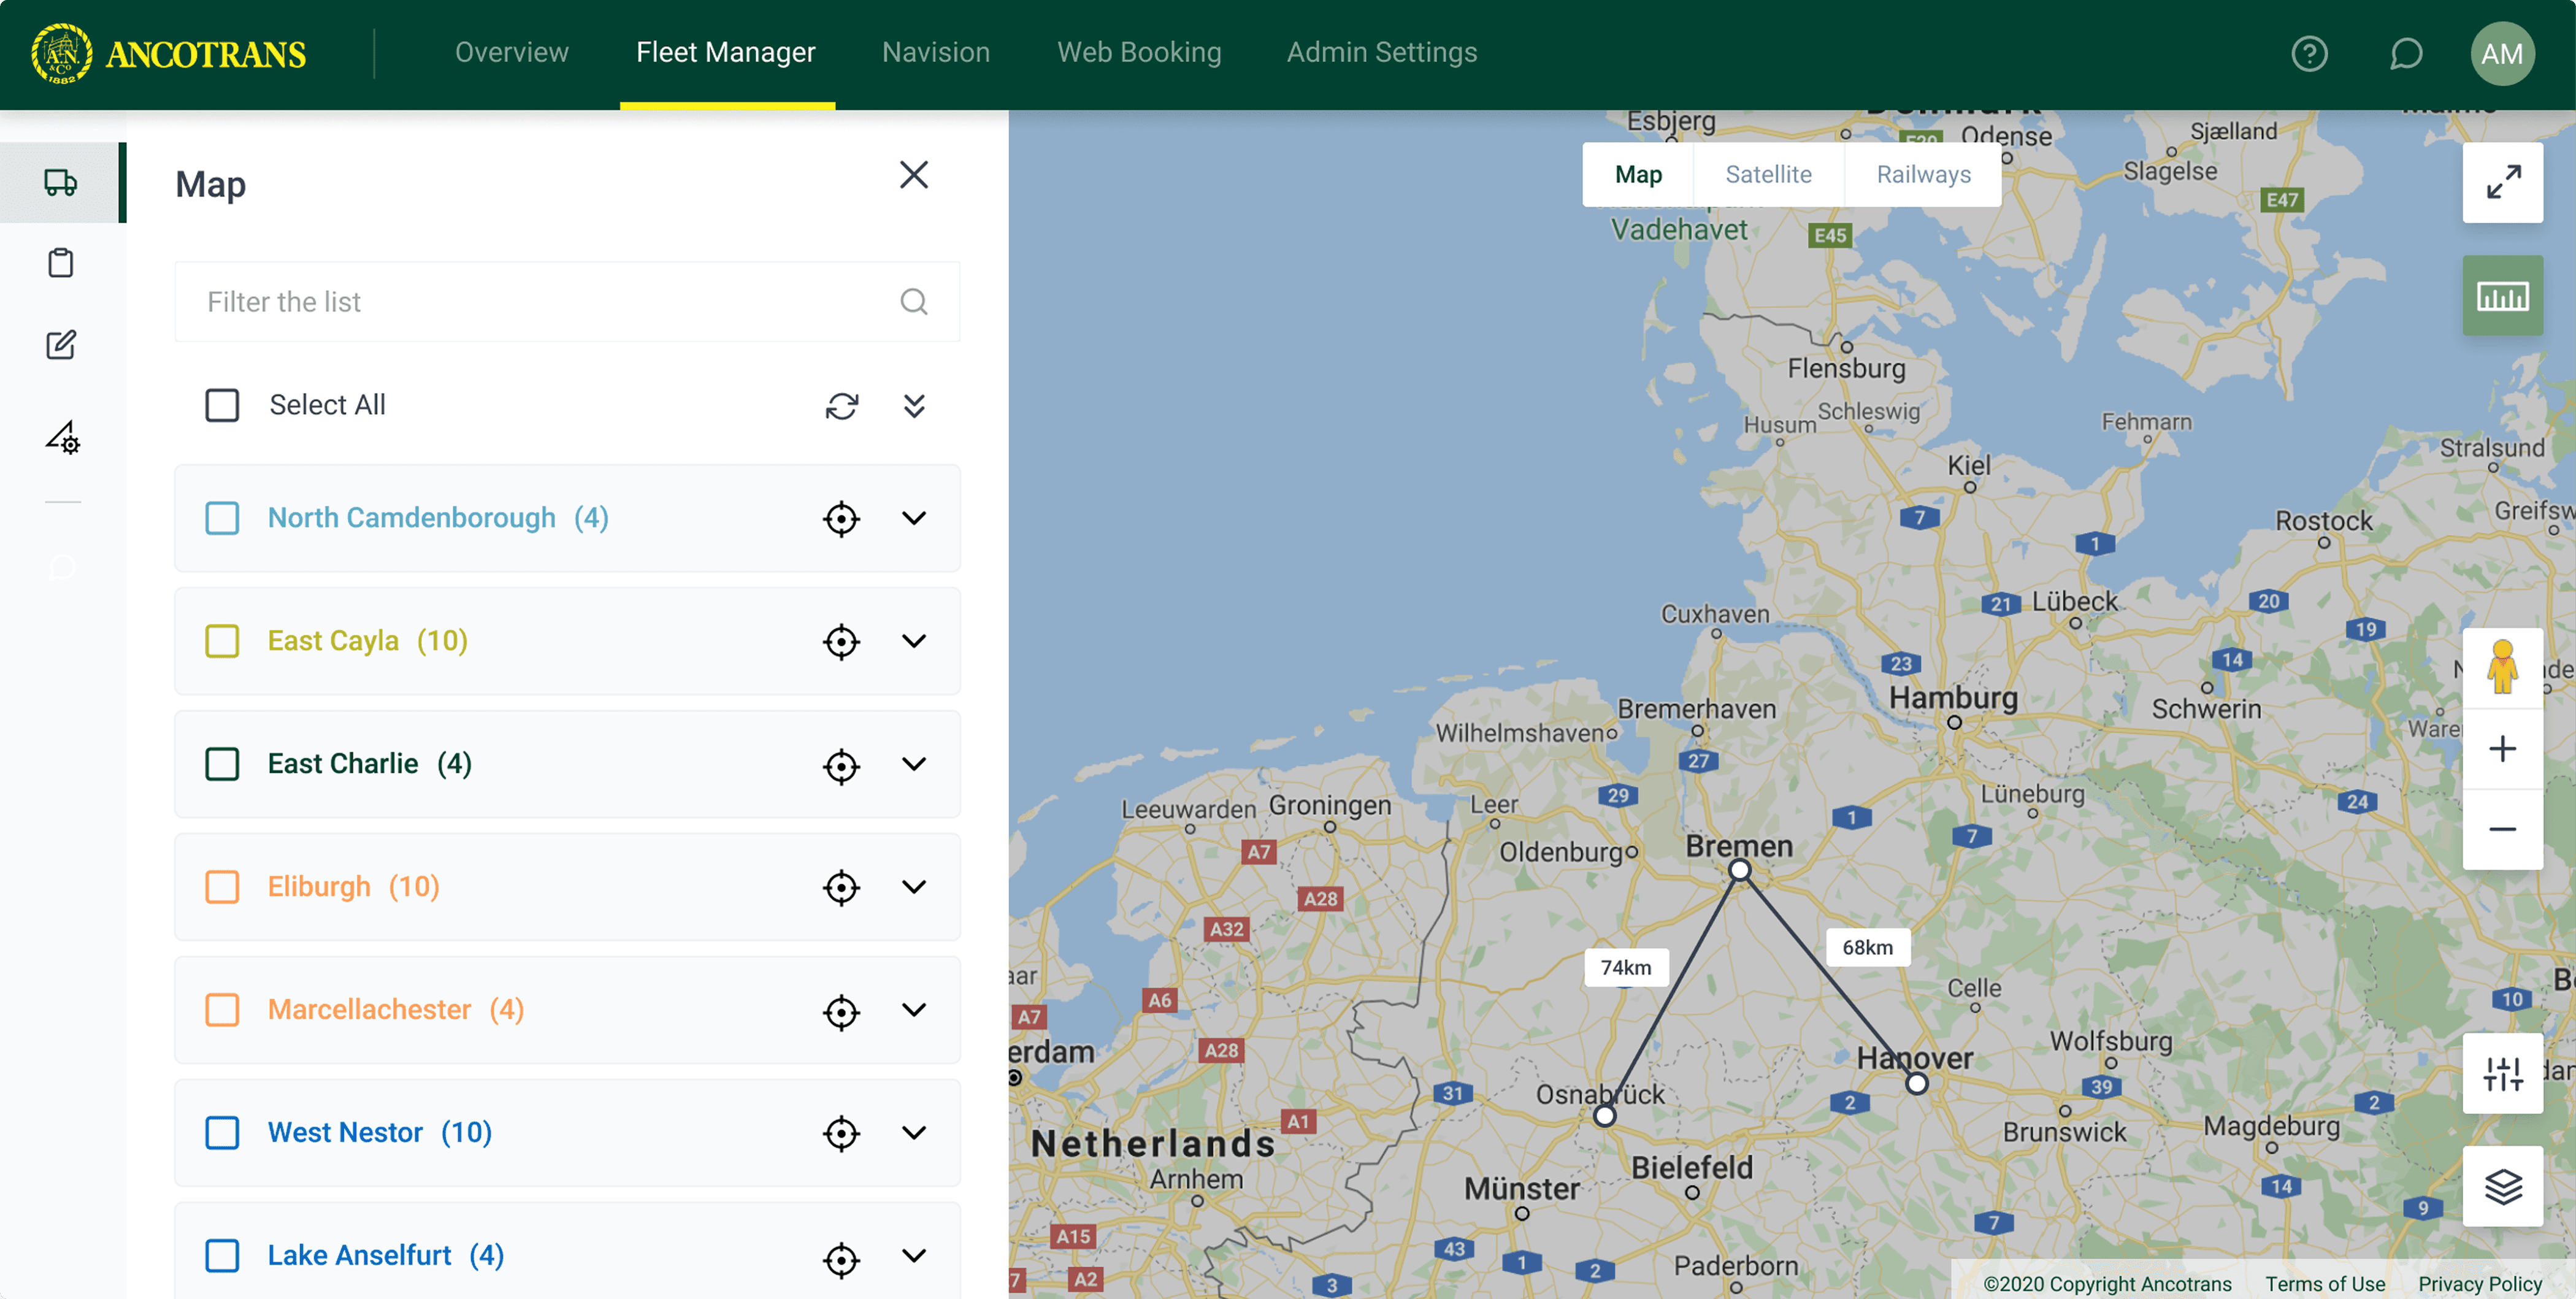Tick the North Camdenborough checkbox
Screen dimensions: 2576x1299
pyautogui.click(x=222, y=518)
